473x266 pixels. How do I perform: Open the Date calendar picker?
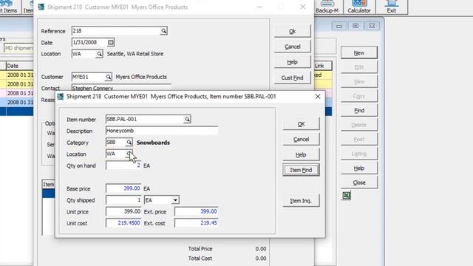[111, 43]
